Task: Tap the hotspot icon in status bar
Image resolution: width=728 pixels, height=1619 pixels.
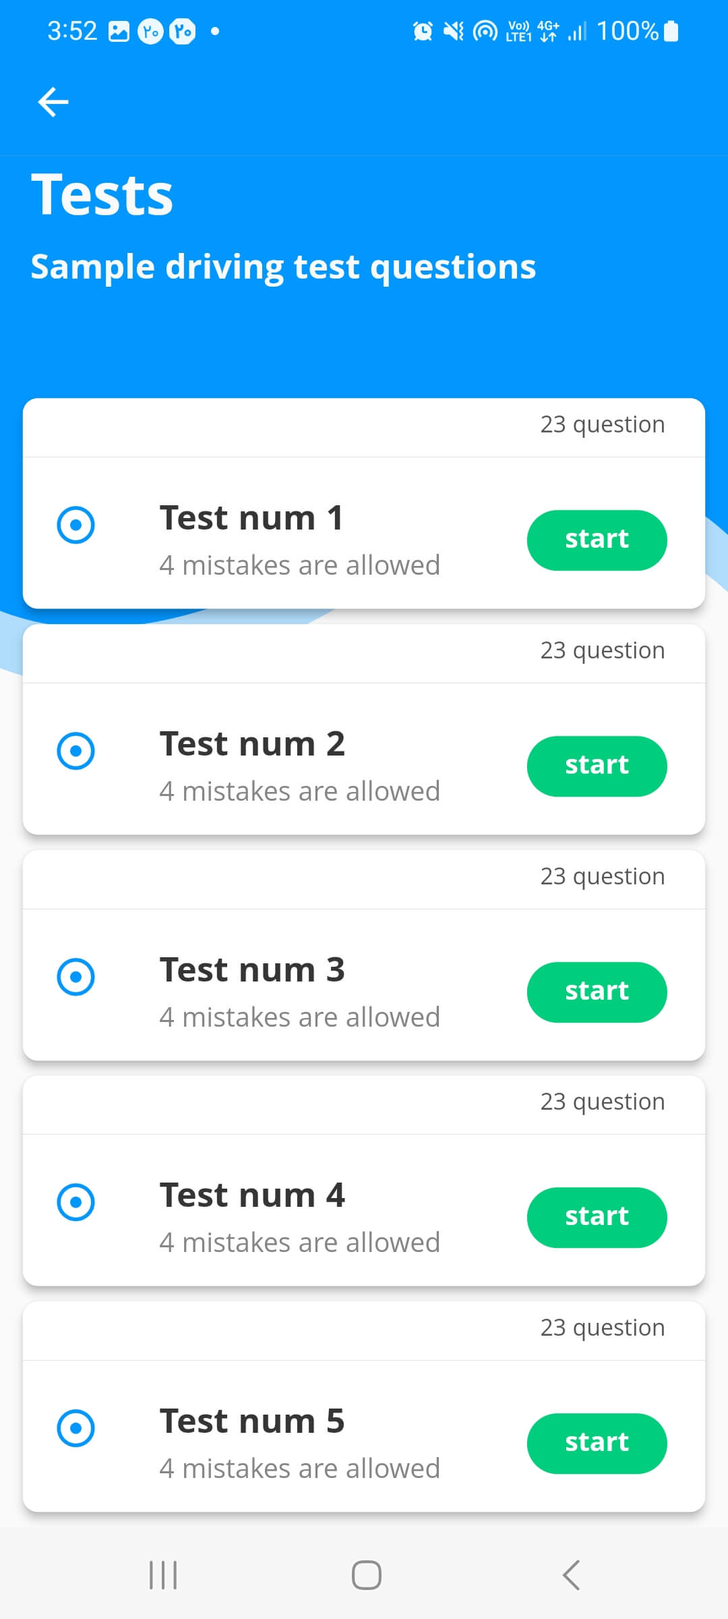Action: click(485, 31)
